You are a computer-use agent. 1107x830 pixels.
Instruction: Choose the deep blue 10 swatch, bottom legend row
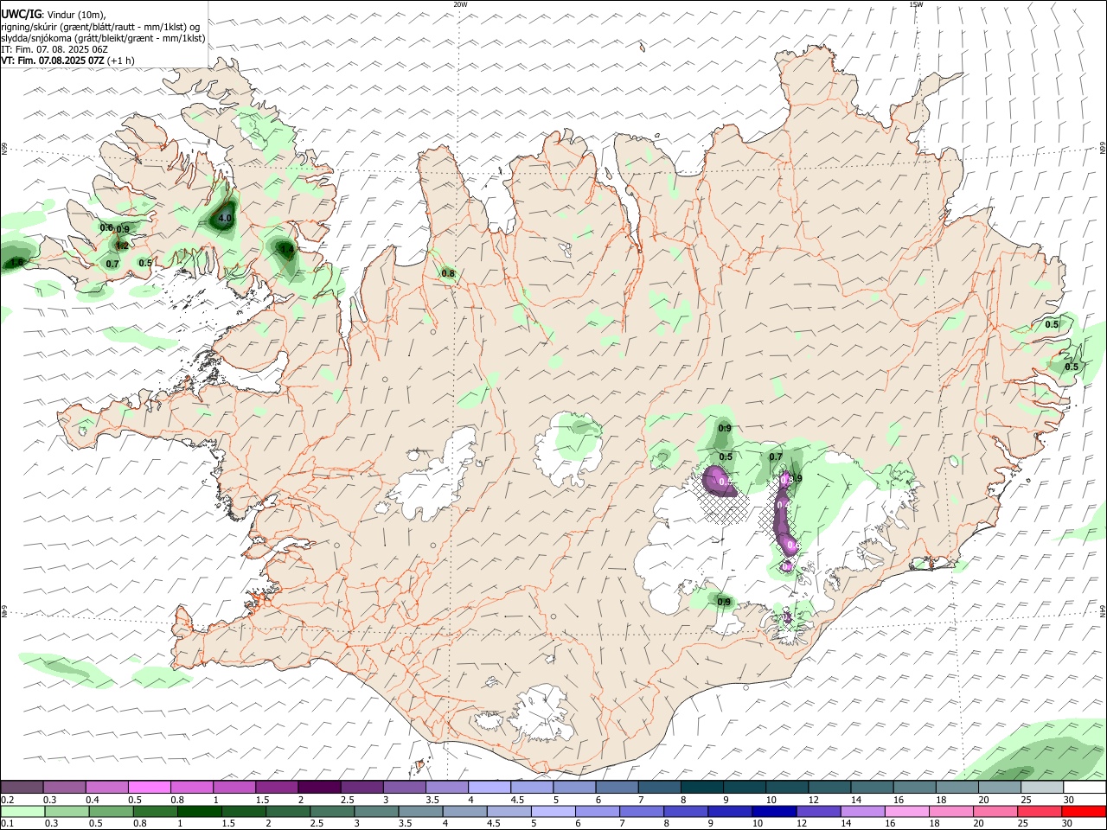[775, 812]
